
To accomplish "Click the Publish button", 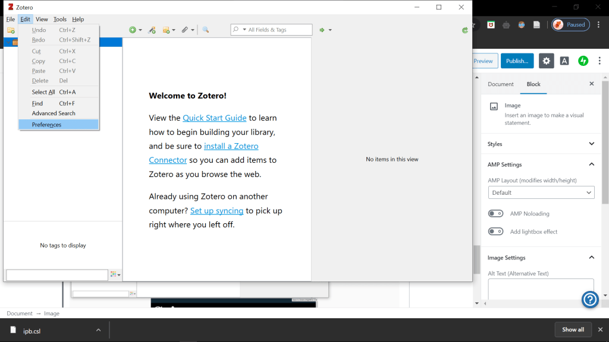I will tap(517, 61).
